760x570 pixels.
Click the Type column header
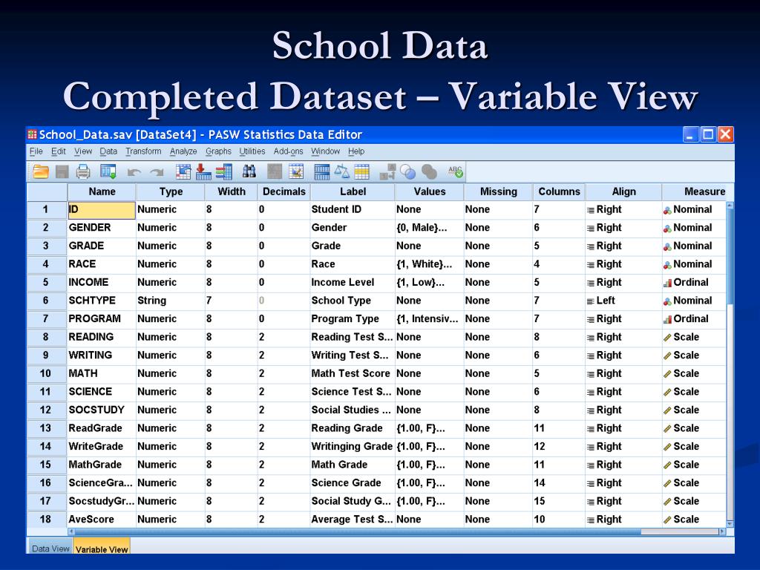point(171,191)
